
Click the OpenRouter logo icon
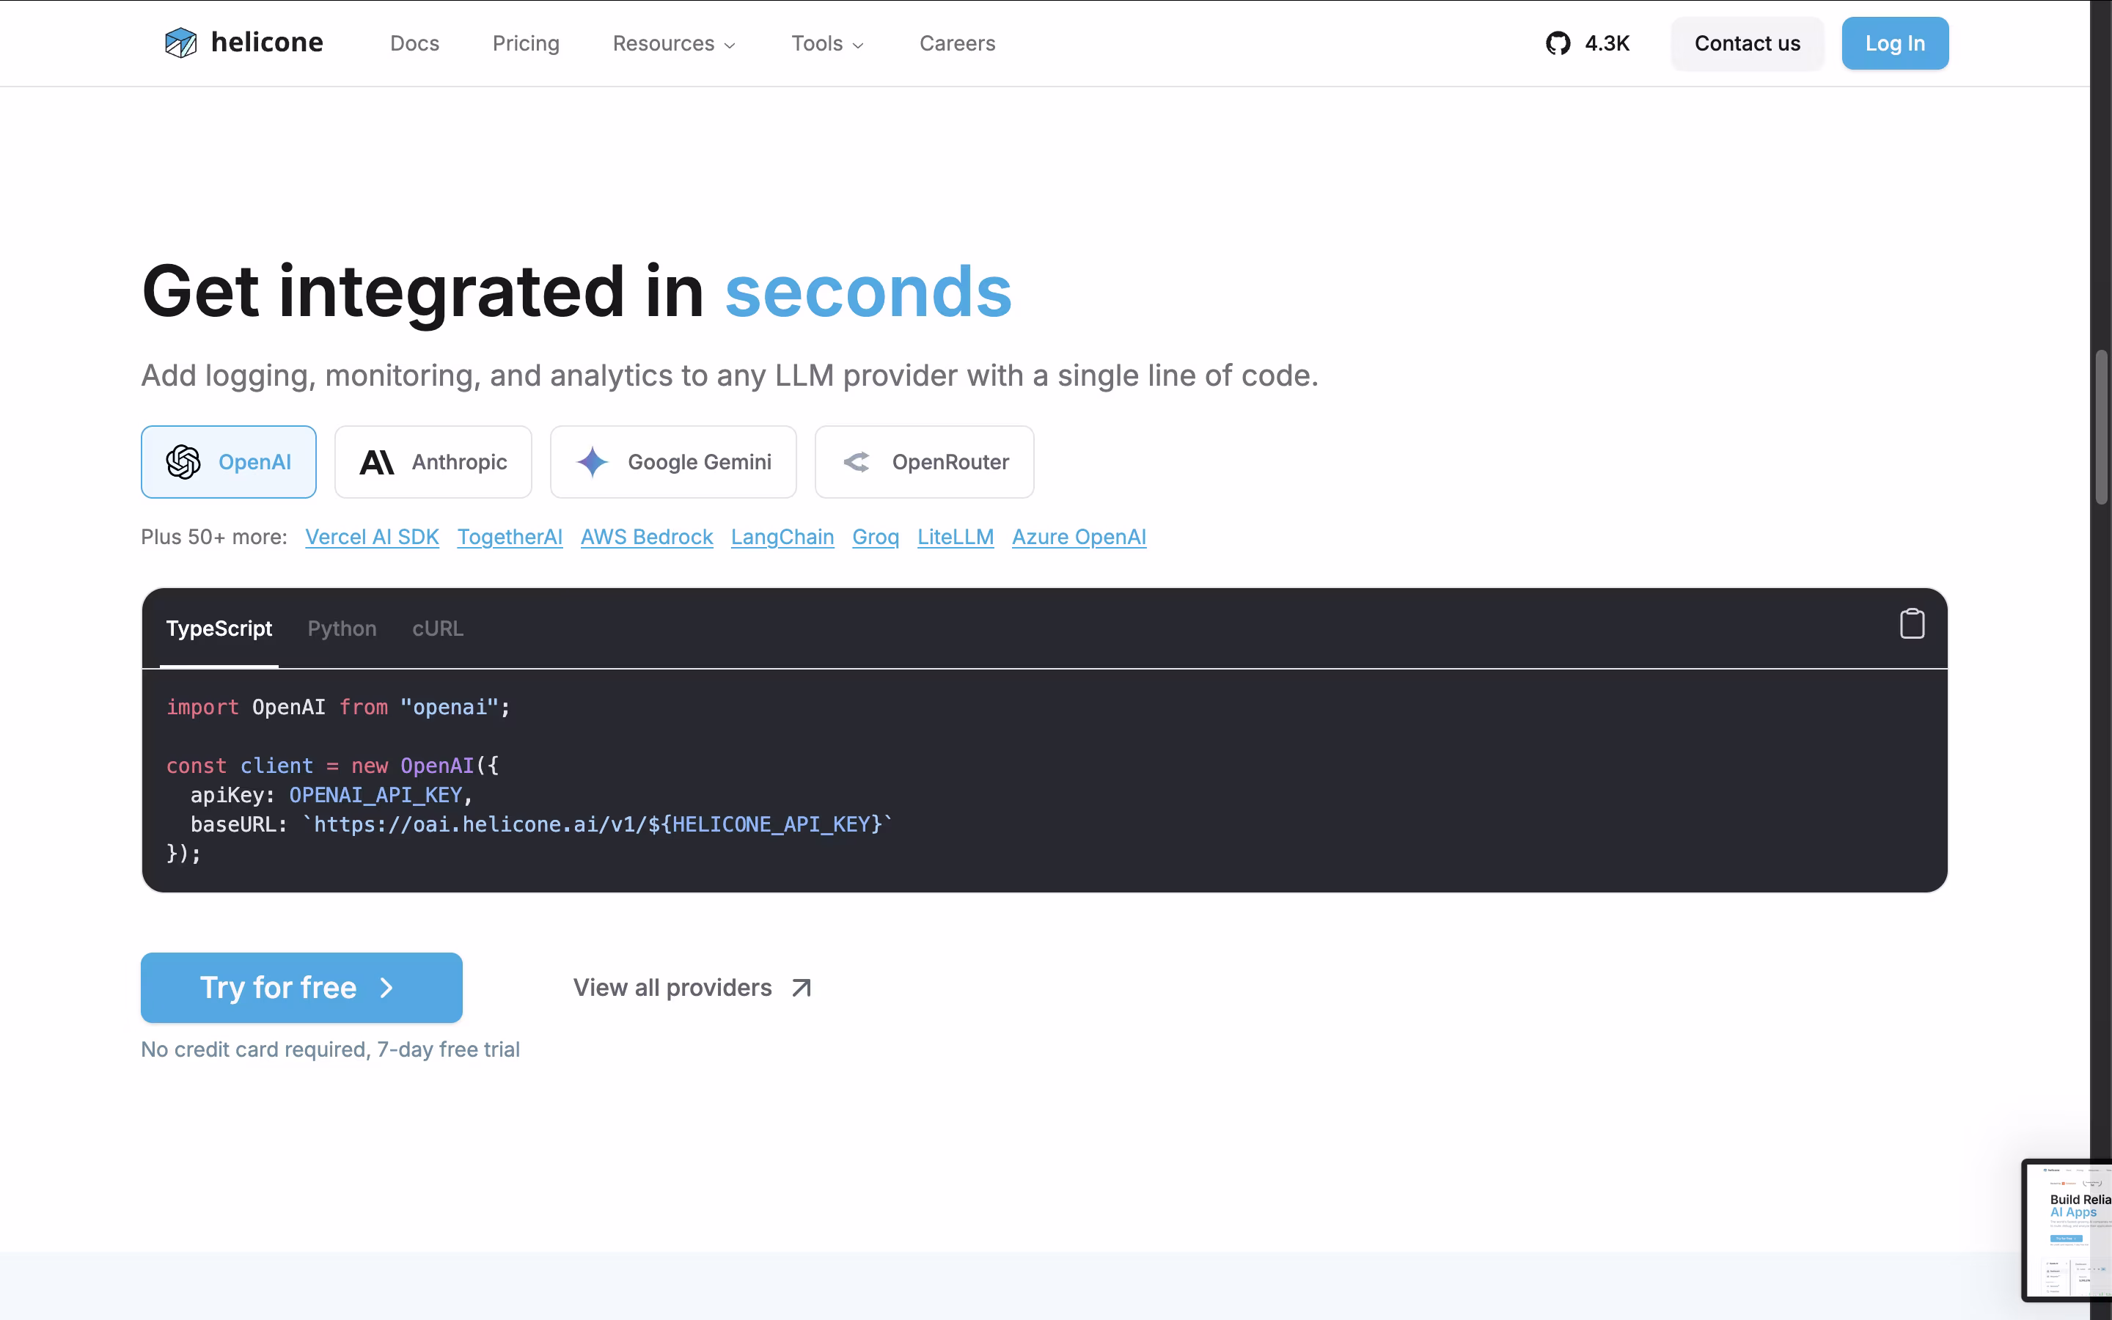(x=856, y=462)
